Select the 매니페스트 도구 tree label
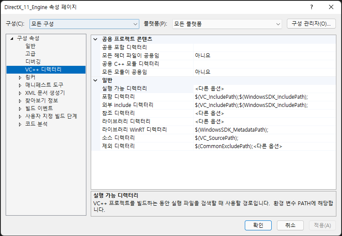This screenshot has height=236, width=342. 44,85
